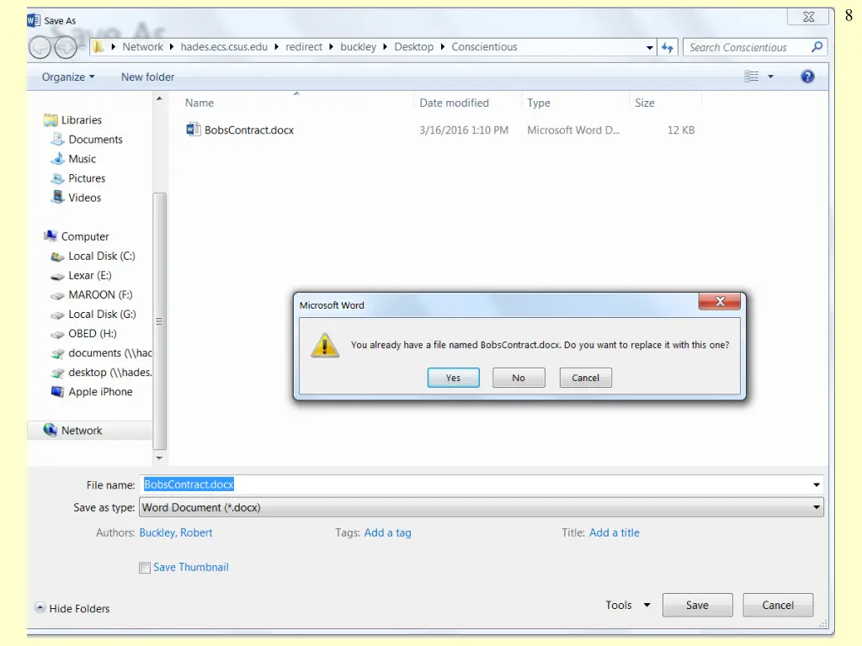Enable the Save Thumbnail checkbox
This screenshot has height=646, width=862.
[x=145, y=568]
